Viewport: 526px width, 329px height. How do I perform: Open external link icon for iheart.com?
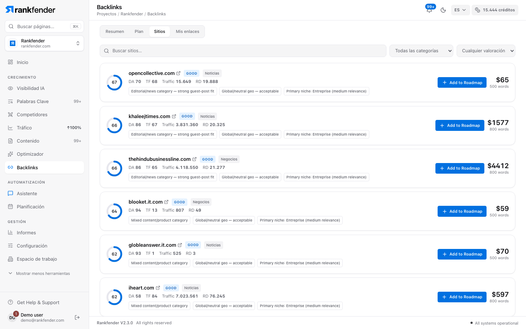pos(158,288)
